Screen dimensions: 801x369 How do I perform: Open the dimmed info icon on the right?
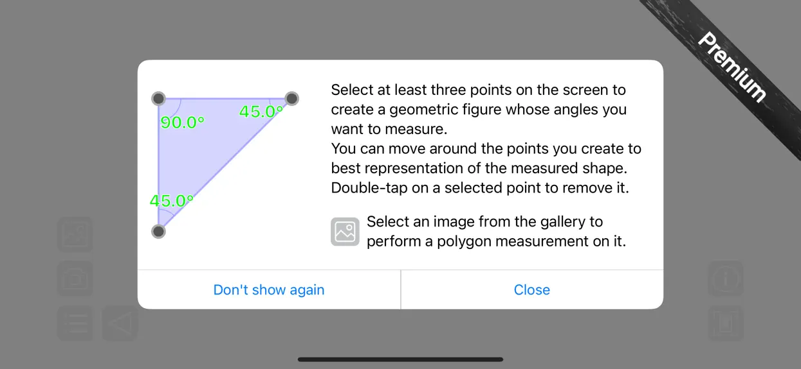coord(726,279)
